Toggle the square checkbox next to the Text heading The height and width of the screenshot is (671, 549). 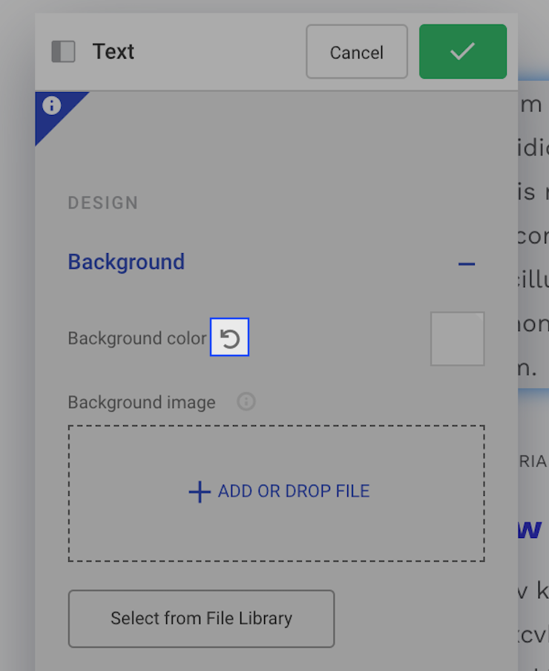[65, 50]
